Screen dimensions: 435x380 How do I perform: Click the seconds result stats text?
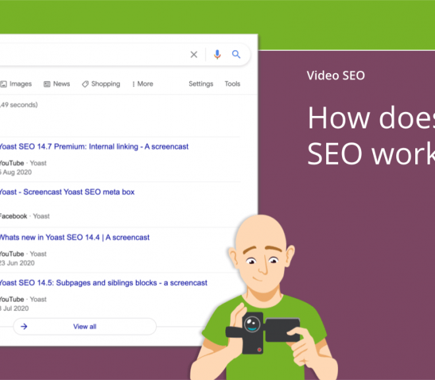[19, 105]
